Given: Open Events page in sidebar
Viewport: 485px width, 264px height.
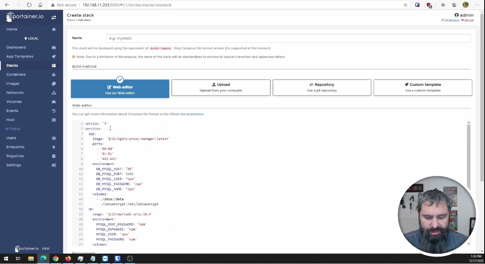Looking at the screenshot, I should pyautogui.click(x=12, y=111).
